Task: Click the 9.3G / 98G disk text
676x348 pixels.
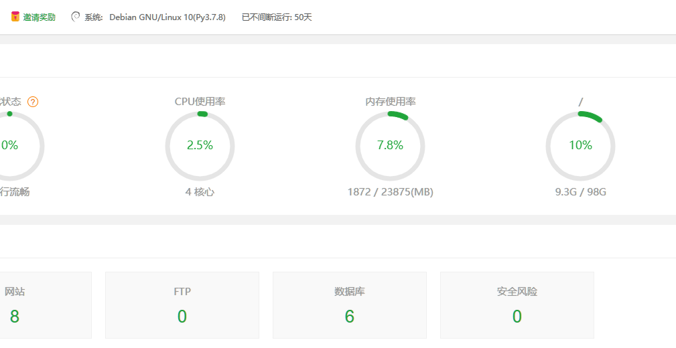Action: pyautogui.click(x=581, y=192)
